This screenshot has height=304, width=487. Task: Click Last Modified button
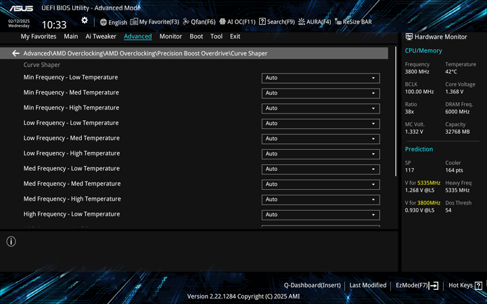coord(368,286)
